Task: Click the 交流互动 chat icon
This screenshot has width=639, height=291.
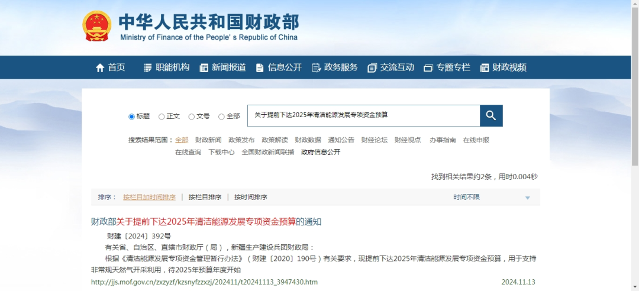Action: pyautogui.click(x=372, y=68)
